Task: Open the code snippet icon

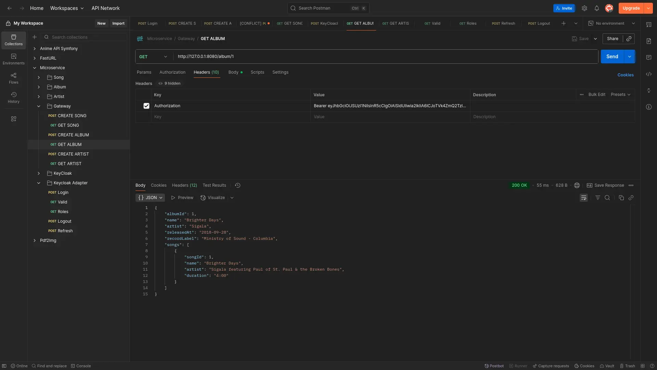Action: point(649,74)
